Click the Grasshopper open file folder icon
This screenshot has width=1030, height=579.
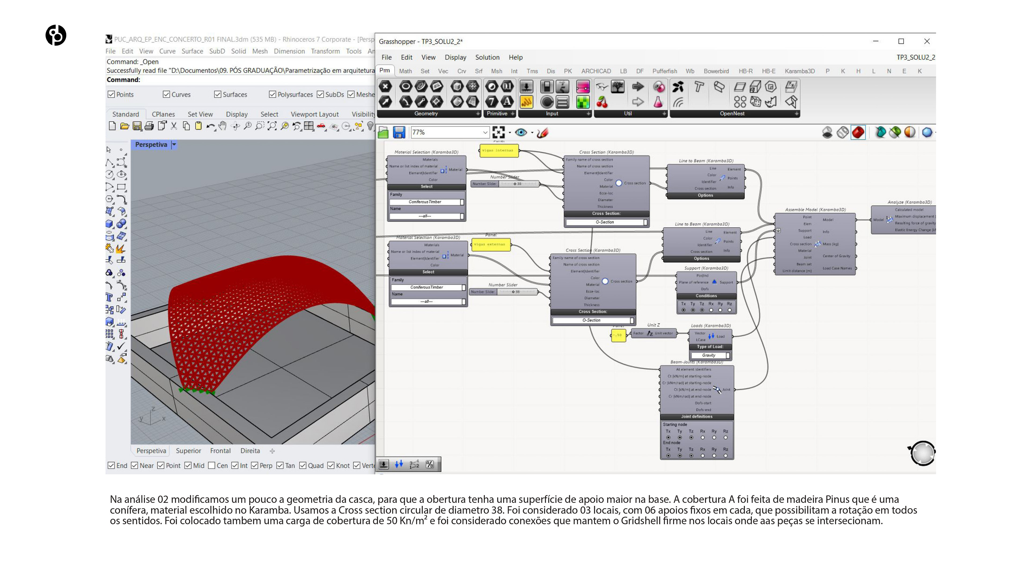coord(383,132)
